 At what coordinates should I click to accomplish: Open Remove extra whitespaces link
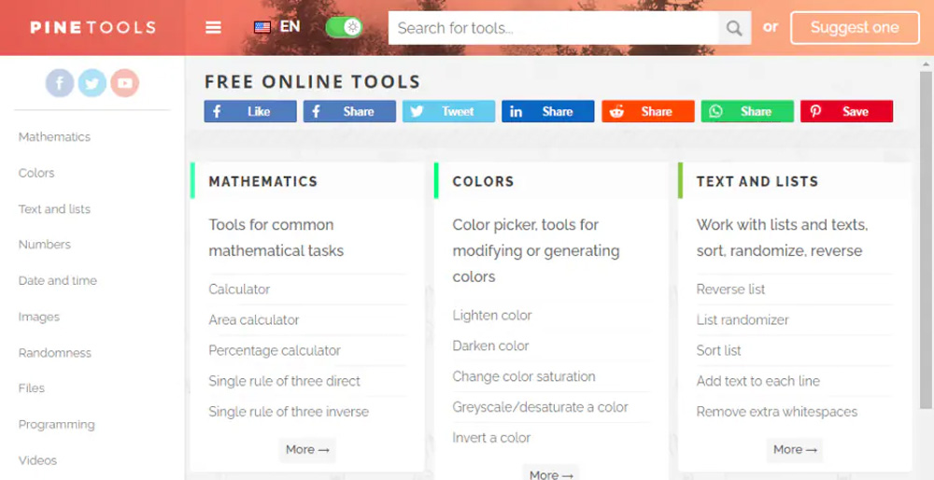click(777, 412)
